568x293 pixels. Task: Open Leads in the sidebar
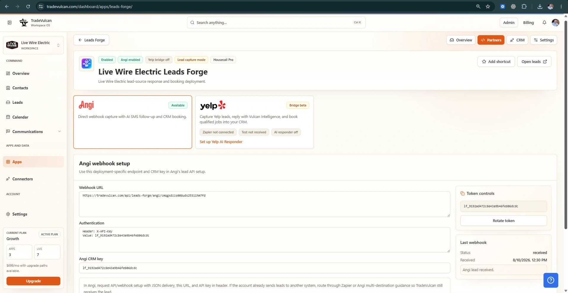click(33, 102)
